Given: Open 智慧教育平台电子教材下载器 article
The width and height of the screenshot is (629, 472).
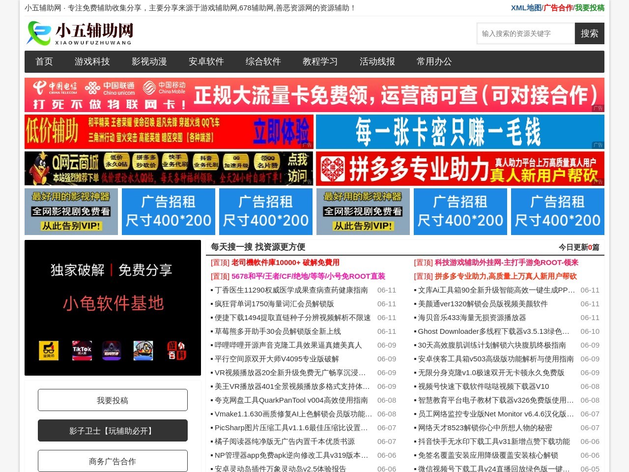Looking at the screenshot, I should click(x=496, y=400).
